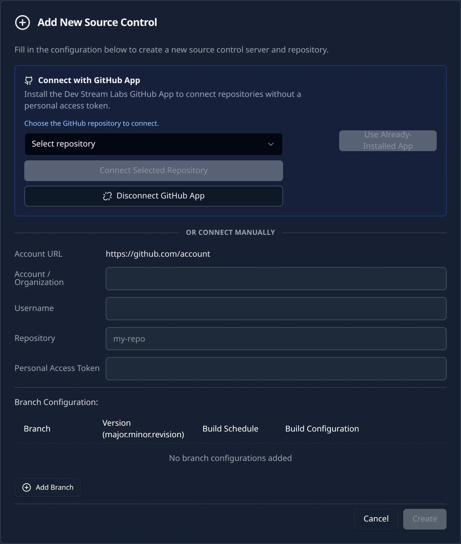This screenshot has height=544, width=461.
Task: Click the Account / Organization label
Action: click(x=39, y=278)
